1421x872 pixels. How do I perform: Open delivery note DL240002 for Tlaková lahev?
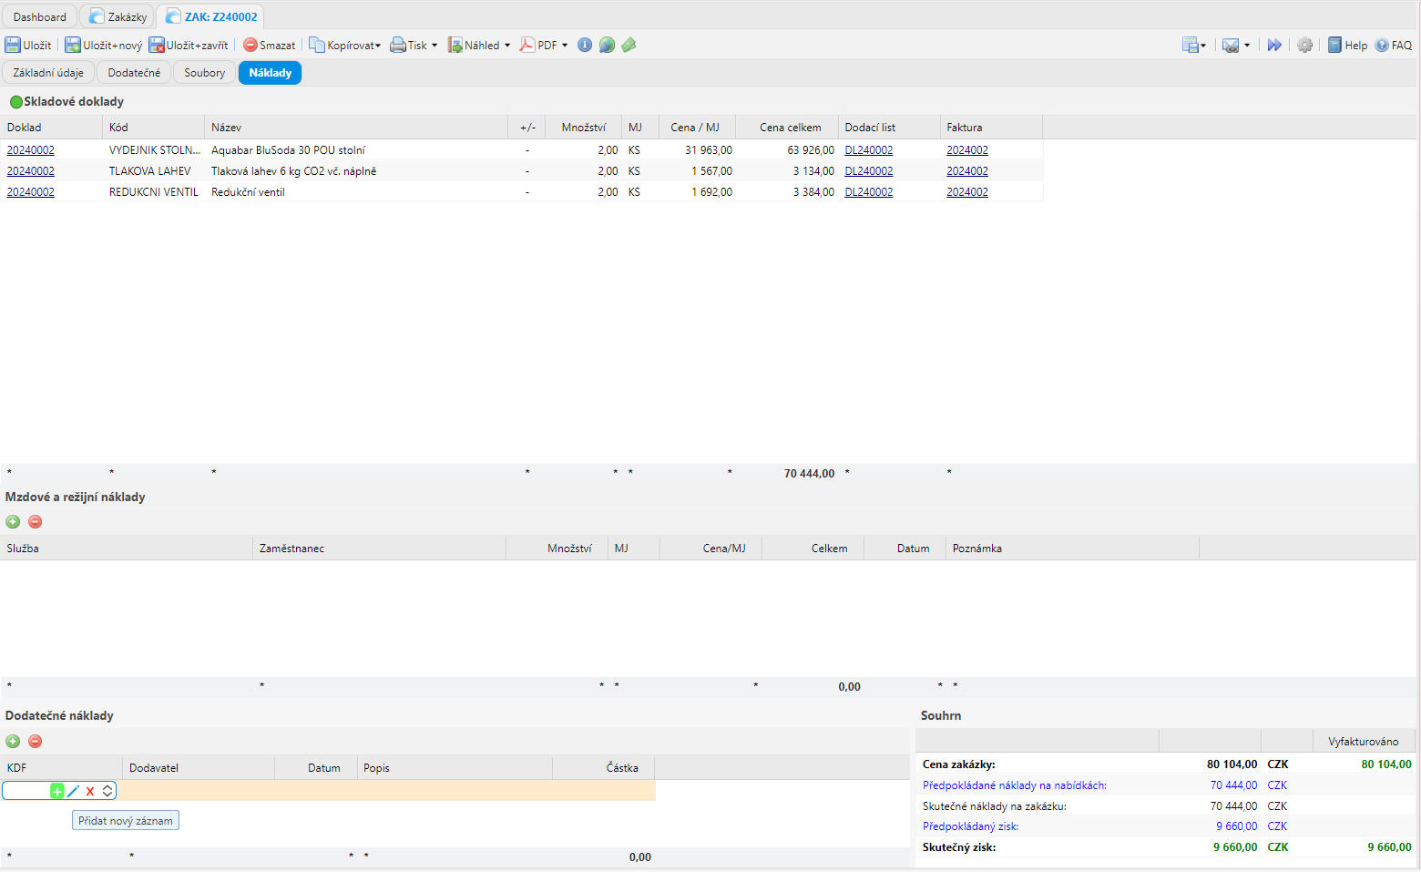pos(868,171)
